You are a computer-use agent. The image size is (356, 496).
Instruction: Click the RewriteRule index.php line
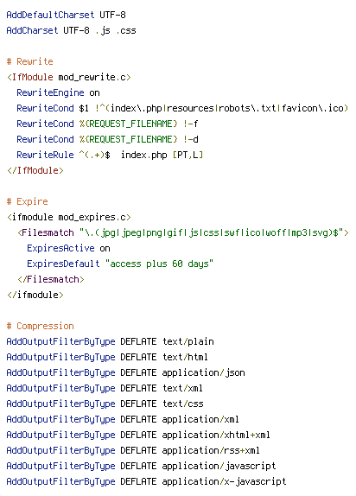(110, 155)
